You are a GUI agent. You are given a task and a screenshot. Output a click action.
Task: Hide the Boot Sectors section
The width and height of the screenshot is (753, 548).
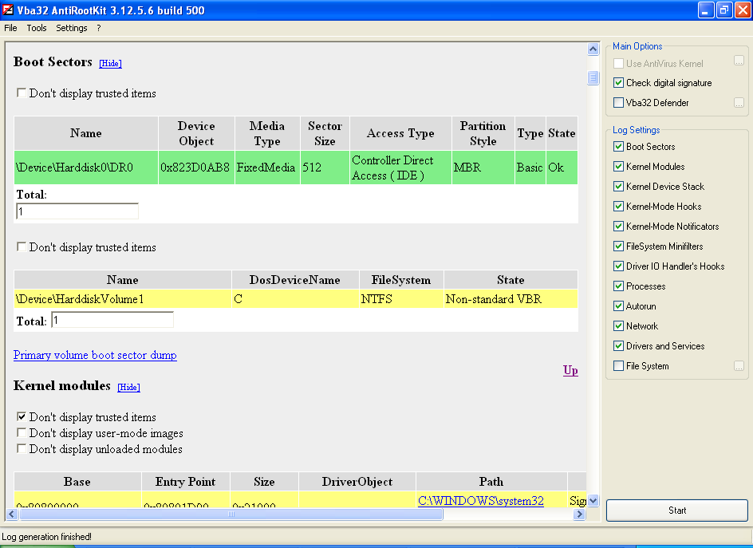110,63
